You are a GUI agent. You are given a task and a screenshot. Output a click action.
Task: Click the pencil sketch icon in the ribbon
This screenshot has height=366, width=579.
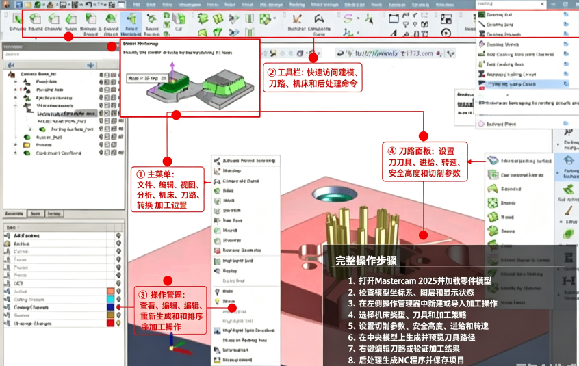(x=297, y=19)
